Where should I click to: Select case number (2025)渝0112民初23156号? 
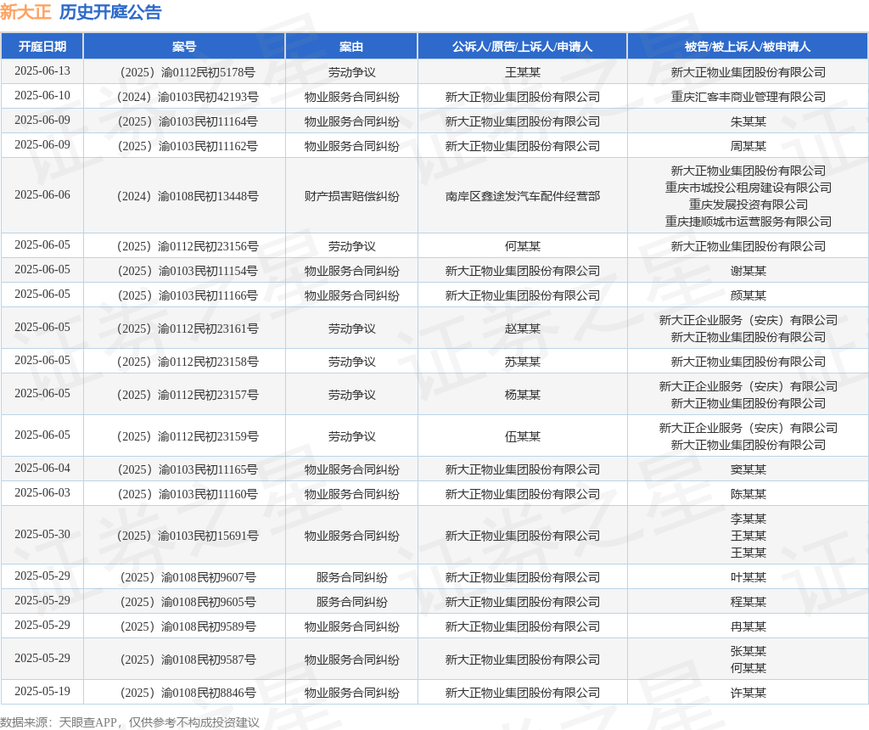(x=188, y=246)
